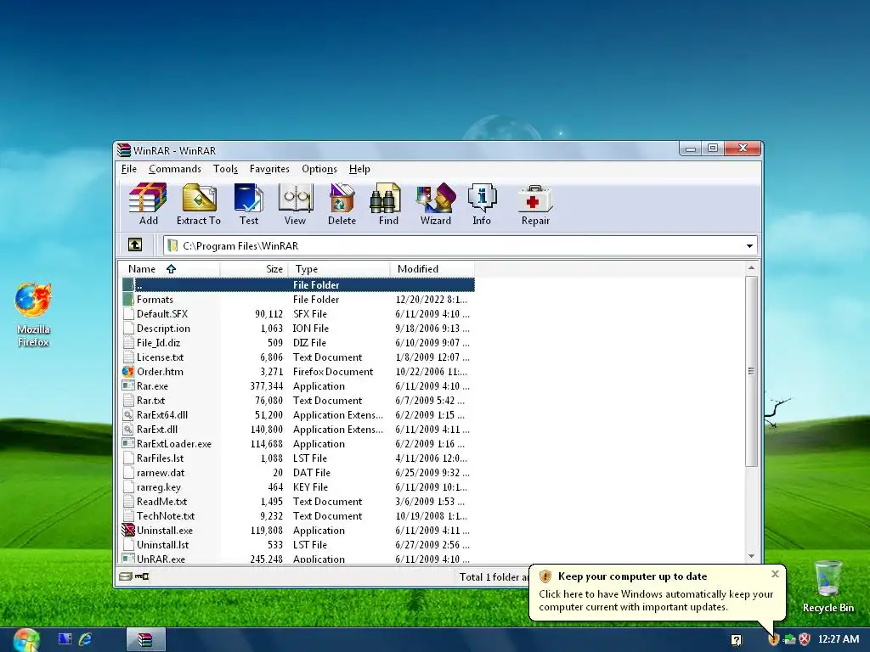Viewport: 870px width, 652px height.
Task: Select the parent folder '..' row
Action: point(298,285)
